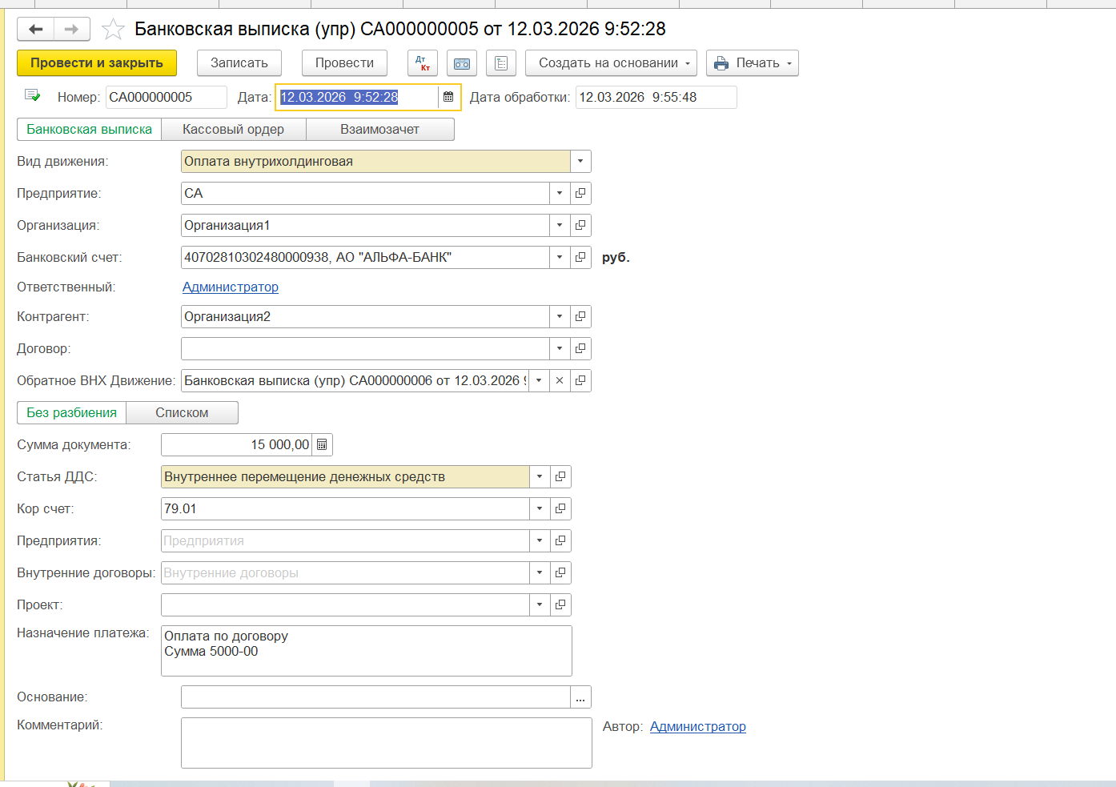Viewport: 1116px width, 787px height.
Task: Open the report icon before Создать на основании
Action: pyautogui.click(x=501, y=63)
